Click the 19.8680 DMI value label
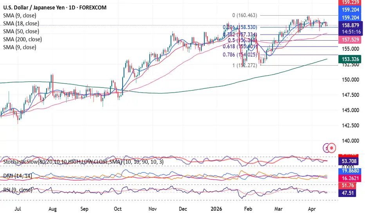The image size is (365, 215). point(350,171)
